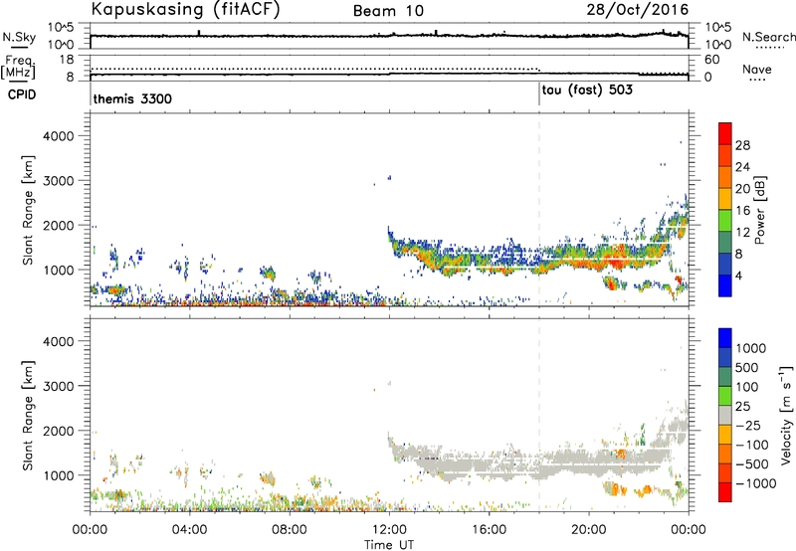
Task: Select the '60' tick on Nave axis
Action: (x=711, y=60)
